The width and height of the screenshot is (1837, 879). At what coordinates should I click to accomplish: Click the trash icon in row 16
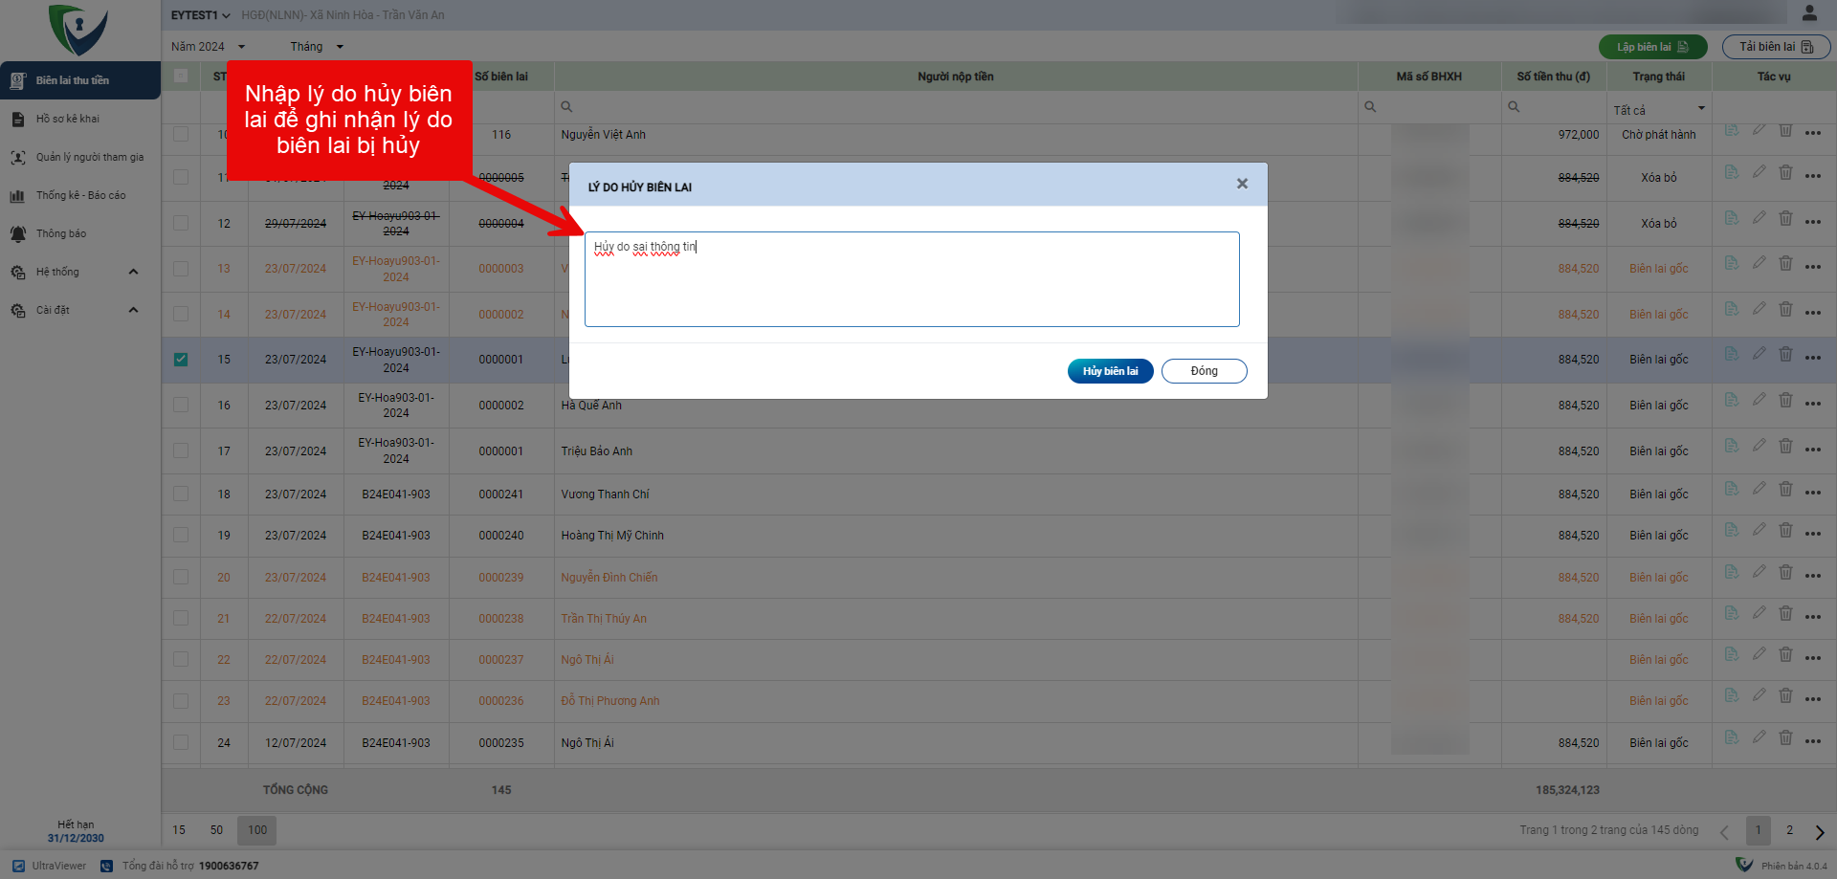pyautogui.click(x=1785, y=401)
